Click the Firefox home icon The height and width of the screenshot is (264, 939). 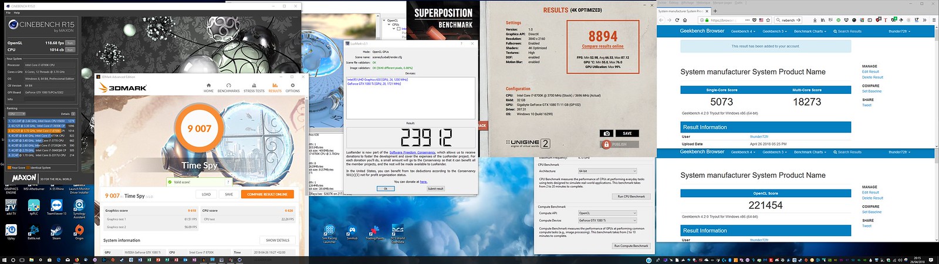tap(684, 20)
